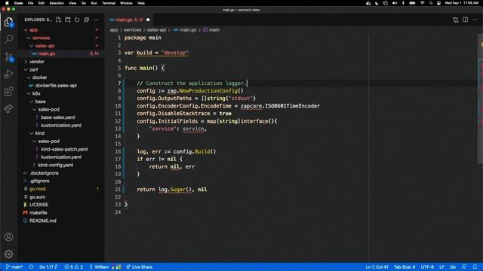The image size is (483, 271).
Task: Open editor more actions ellipsis
Action: click(475, 20)
